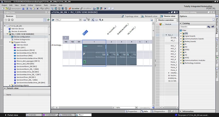This screenshot has width=219, height=117.
Task: Expand the Signal boards catalog folder
Action: (x=181, y=36)
